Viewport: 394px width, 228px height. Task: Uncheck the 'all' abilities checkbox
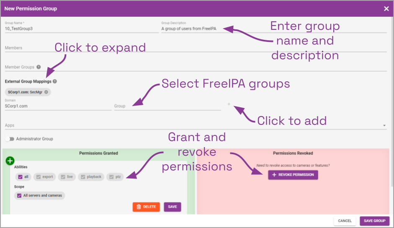tap(20, 177)
